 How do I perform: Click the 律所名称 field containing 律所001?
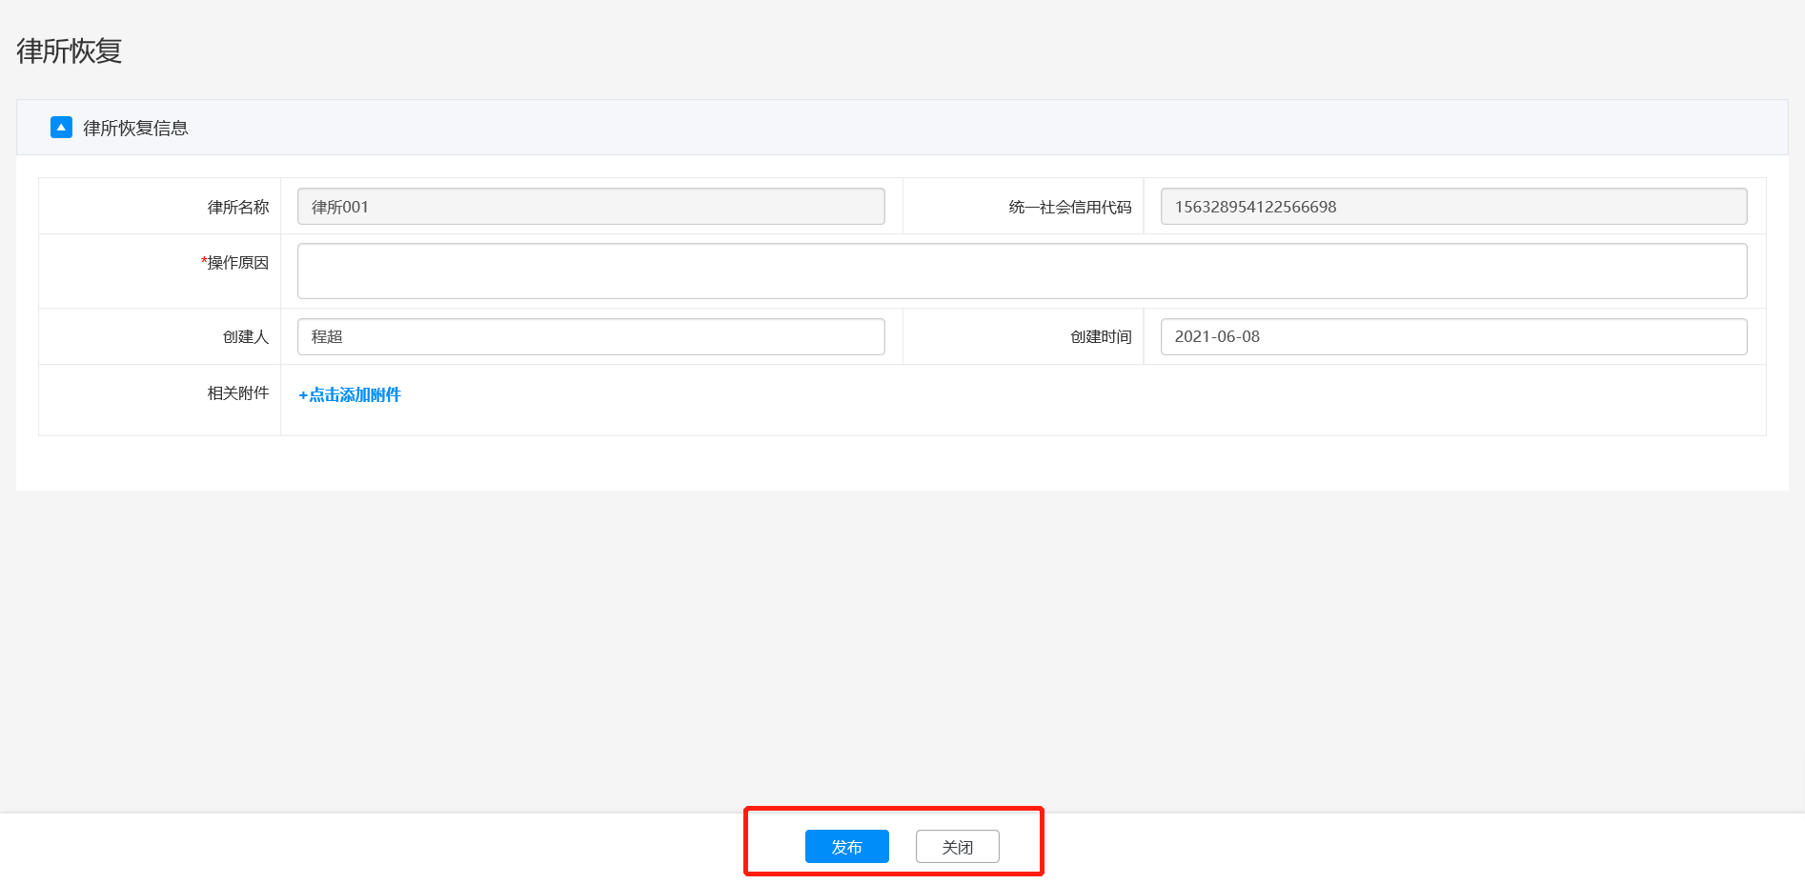(591, 207)
